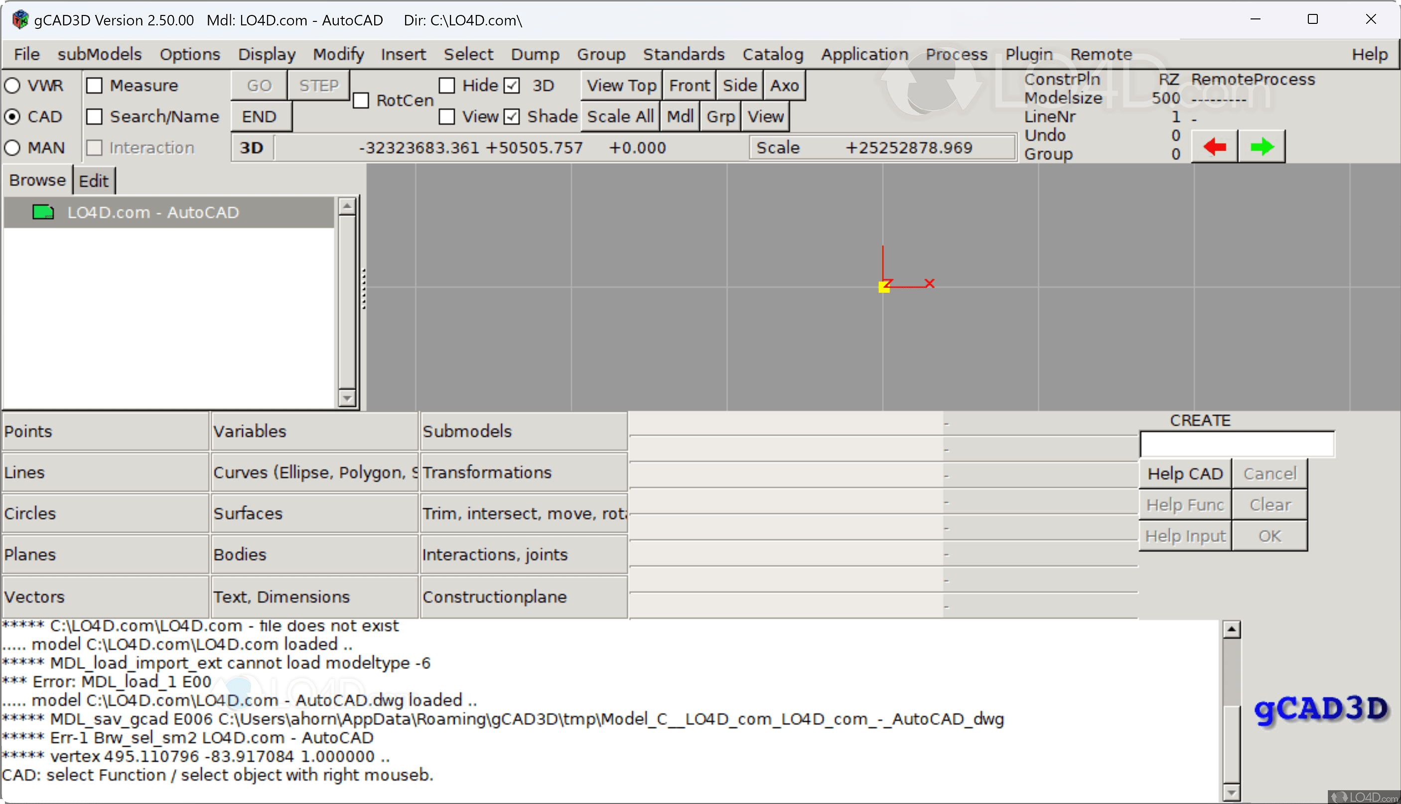Click the CREATE input field
The height and width of the screenshot is (804, 1401).
[x=1237, y=444]
